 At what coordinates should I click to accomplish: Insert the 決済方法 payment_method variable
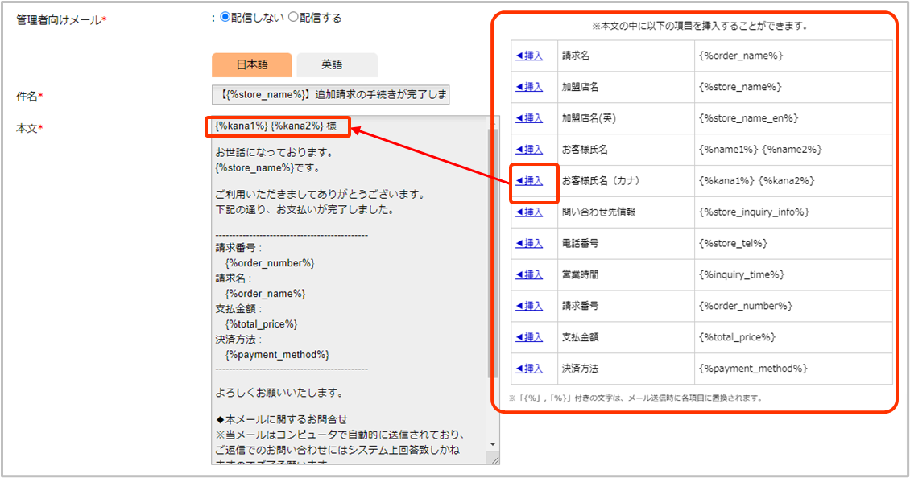529,369
